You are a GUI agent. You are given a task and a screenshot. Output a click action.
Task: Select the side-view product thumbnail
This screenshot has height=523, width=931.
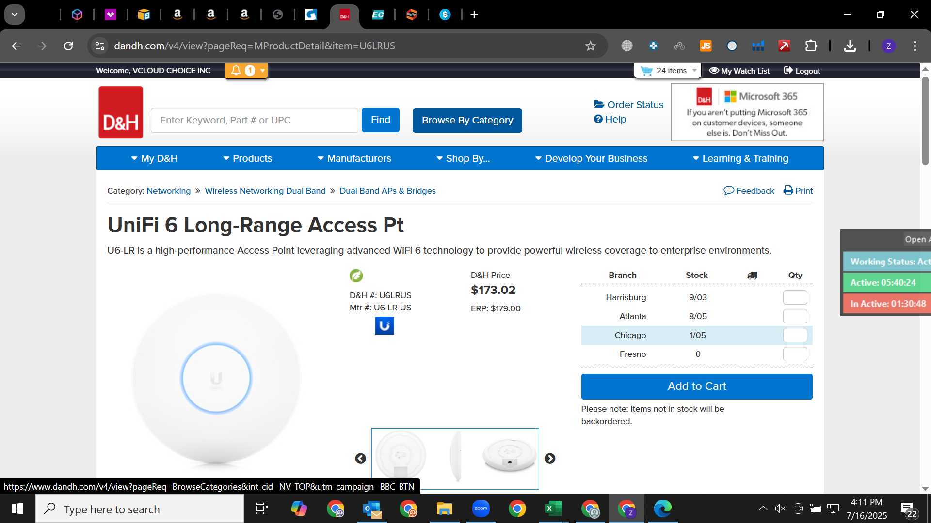456,457
